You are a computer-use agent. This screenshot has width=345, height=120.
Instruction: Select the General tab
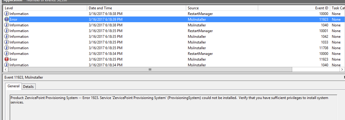point(13,86)
